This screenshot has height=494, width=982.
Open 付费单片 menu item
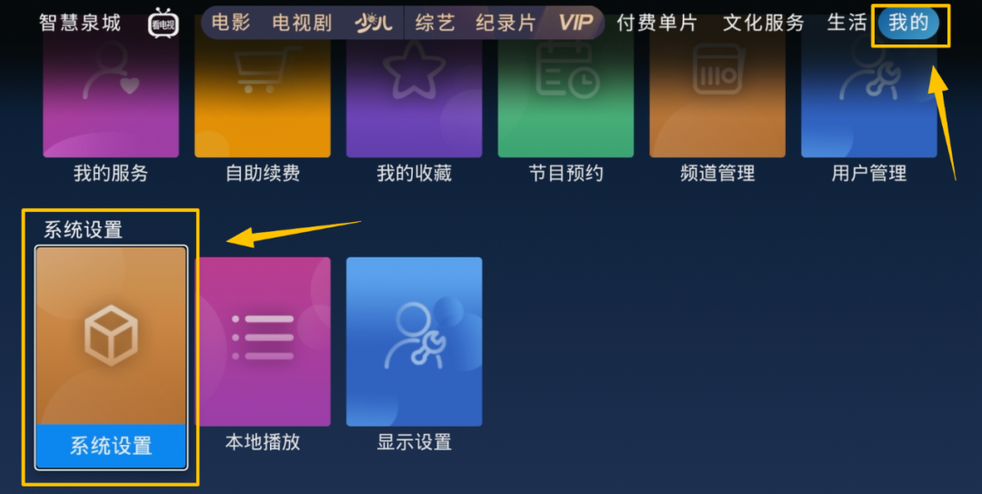click(x=657, y=23)
